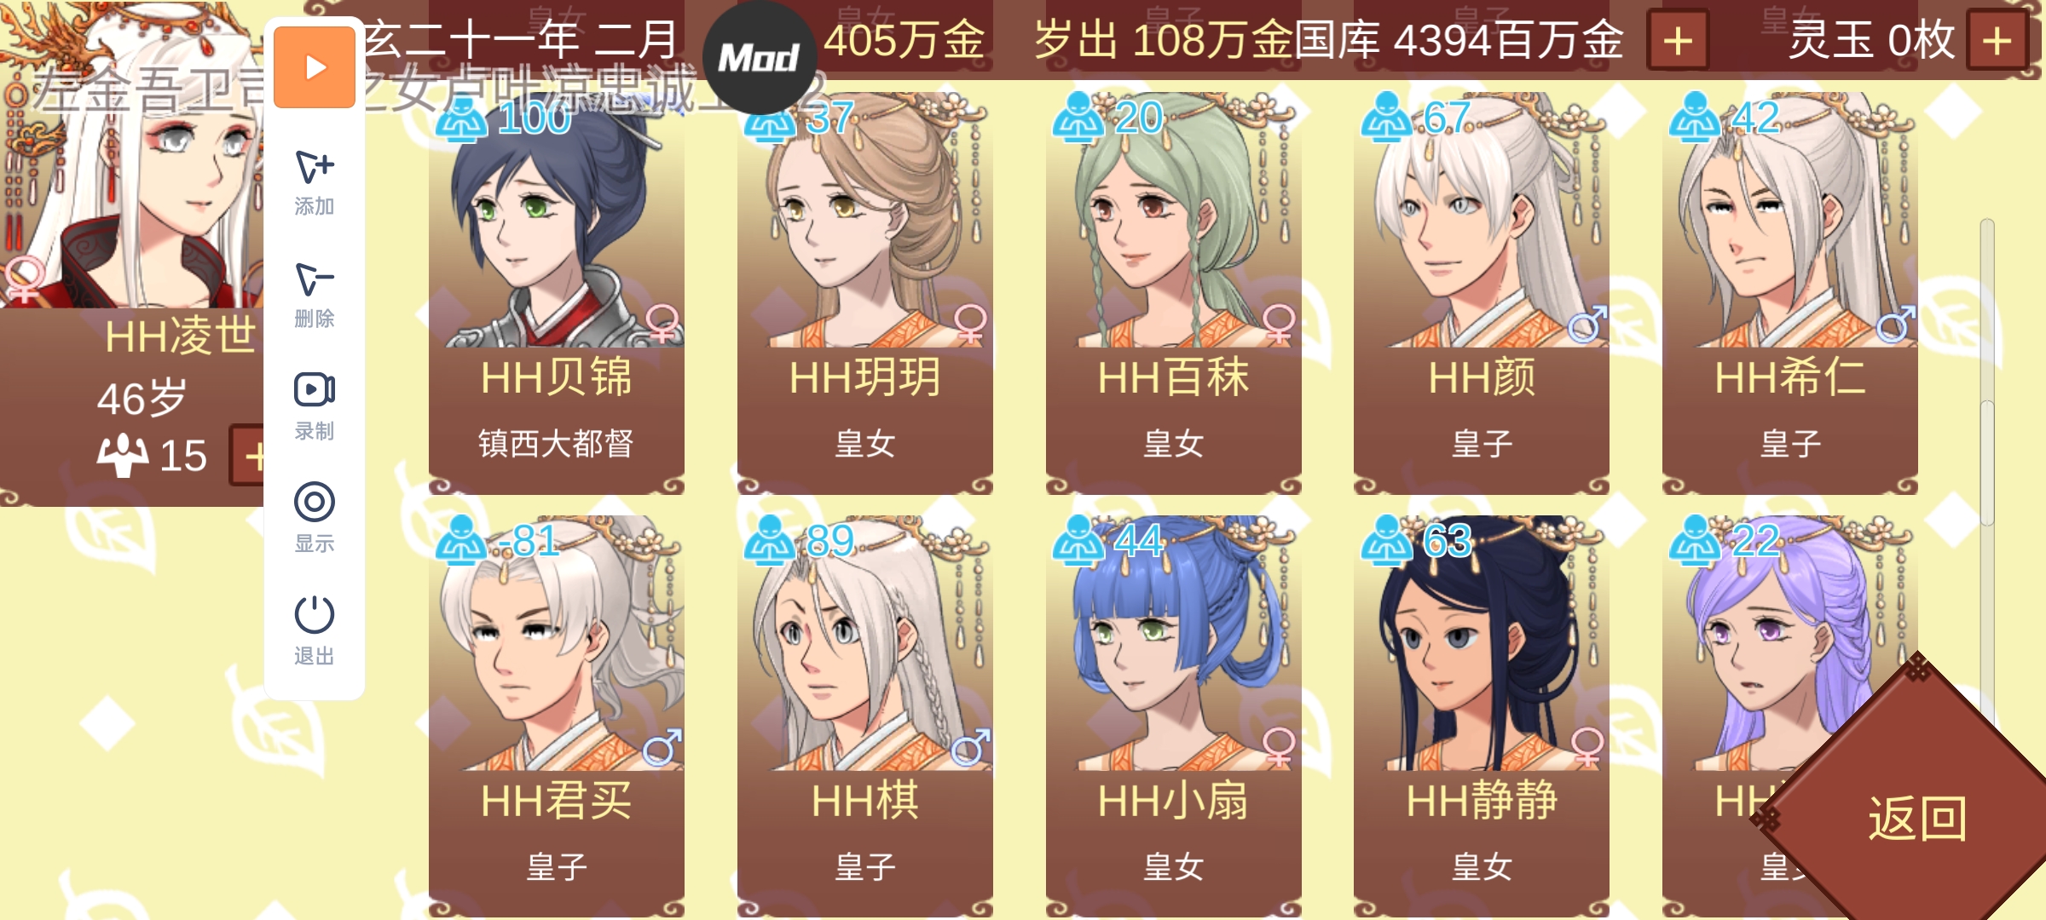Tap the plus button beside 灵玉 0枚
Screen dimensions: 2046x920
(x=1997, y=40)
